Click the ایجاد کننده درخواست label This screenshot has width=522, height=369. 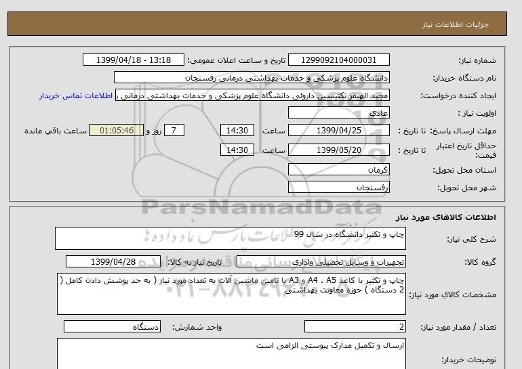point(458,95)
